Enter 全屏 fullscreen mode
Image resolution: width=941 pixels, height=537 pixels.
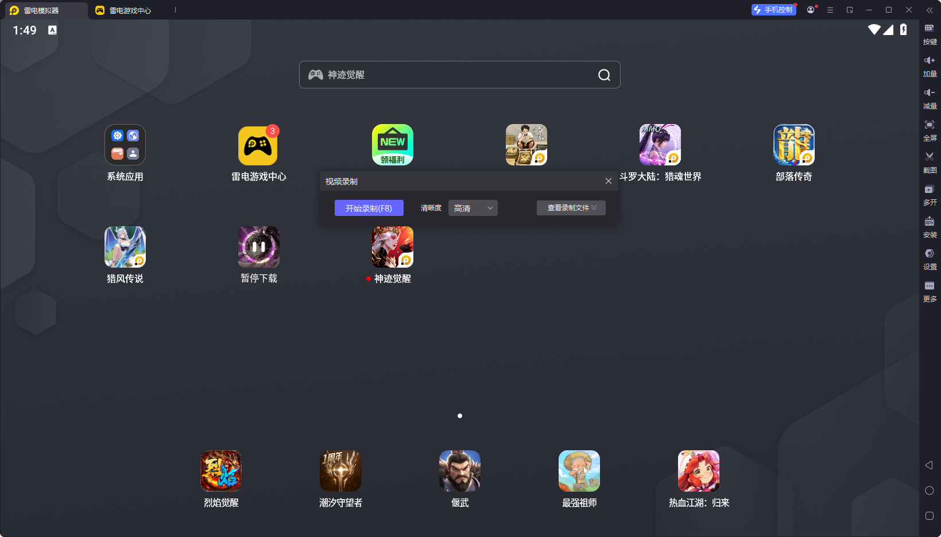pyautogui.click(x=930, y=130)
